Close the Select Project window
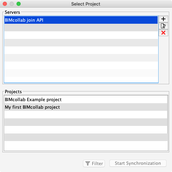 point(5,4)
